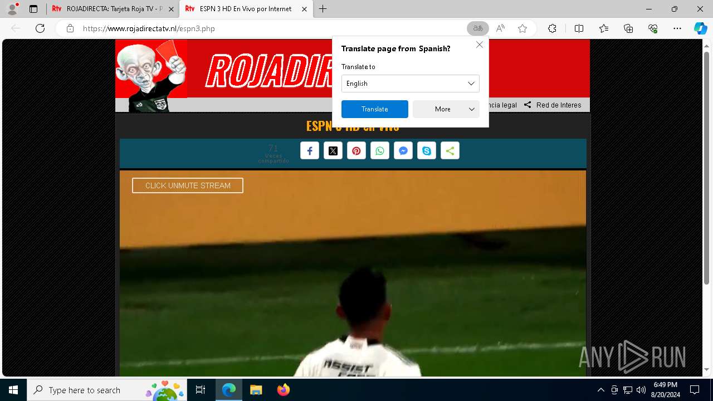Open File Explorer from taskbar
This screenshot has width=713, height=401.
(256, 390)
